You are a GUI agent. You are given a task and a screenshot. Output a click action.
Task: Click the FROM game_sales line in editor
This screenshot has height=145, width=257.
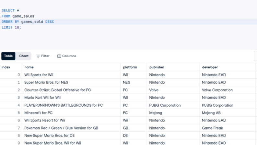tap(18, 16)
